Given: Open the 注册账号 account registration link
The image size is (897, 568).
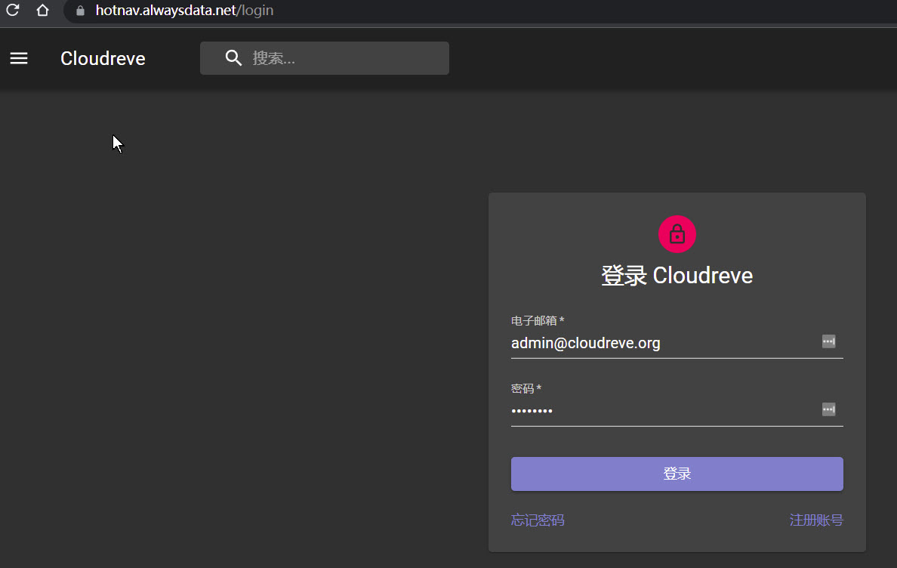Looking at the screenshot, I should coord(816,520).
